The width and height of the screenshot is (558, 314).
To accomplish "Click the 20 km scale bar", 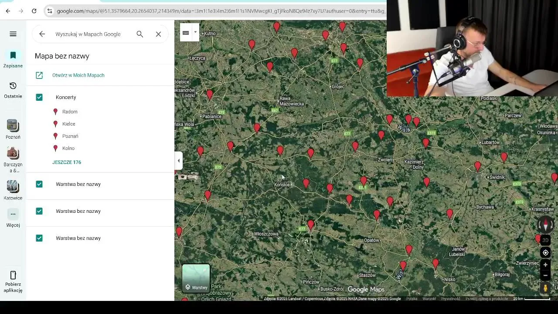I will pyautogui.click(x=531, y=299).
